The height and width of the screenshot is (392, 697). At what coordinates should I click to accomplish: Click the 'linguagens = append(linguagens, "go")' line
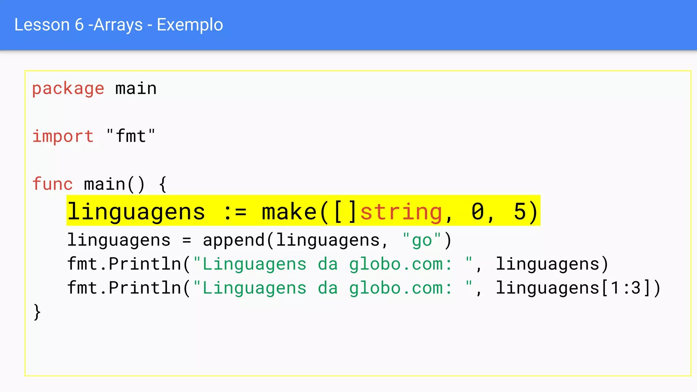[x=259, y=240]
